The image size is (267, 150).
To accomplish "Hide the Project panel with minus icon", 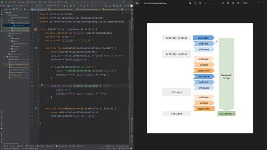I will pos(28,9).
